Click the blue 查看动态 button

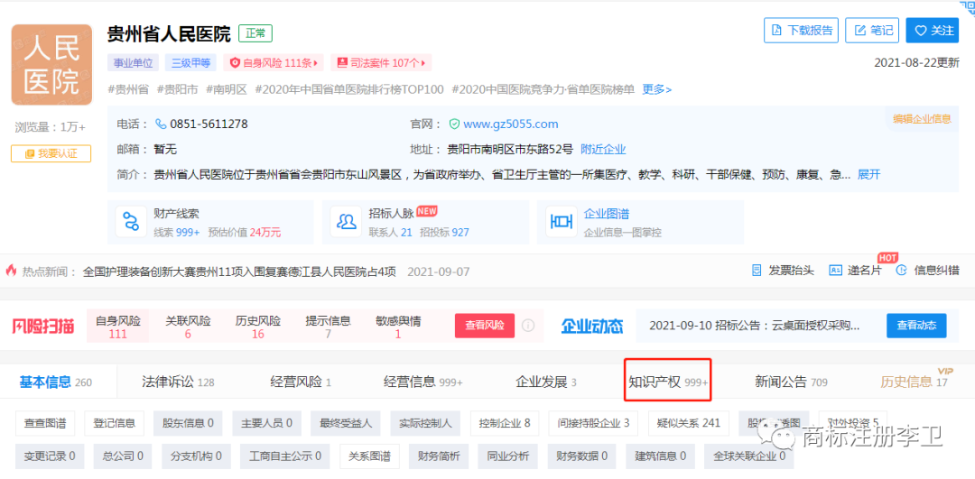pos(916,325)
